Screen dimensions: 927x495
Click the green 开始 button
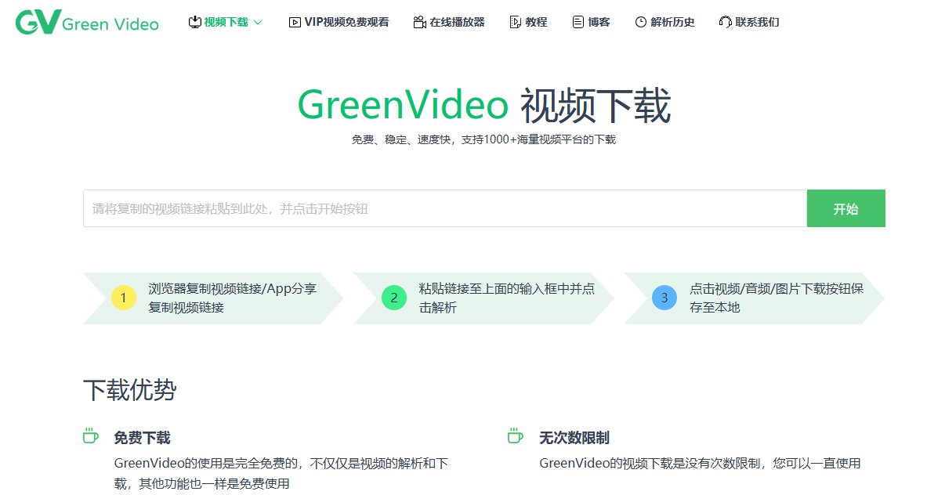click(x=846, y=208)
